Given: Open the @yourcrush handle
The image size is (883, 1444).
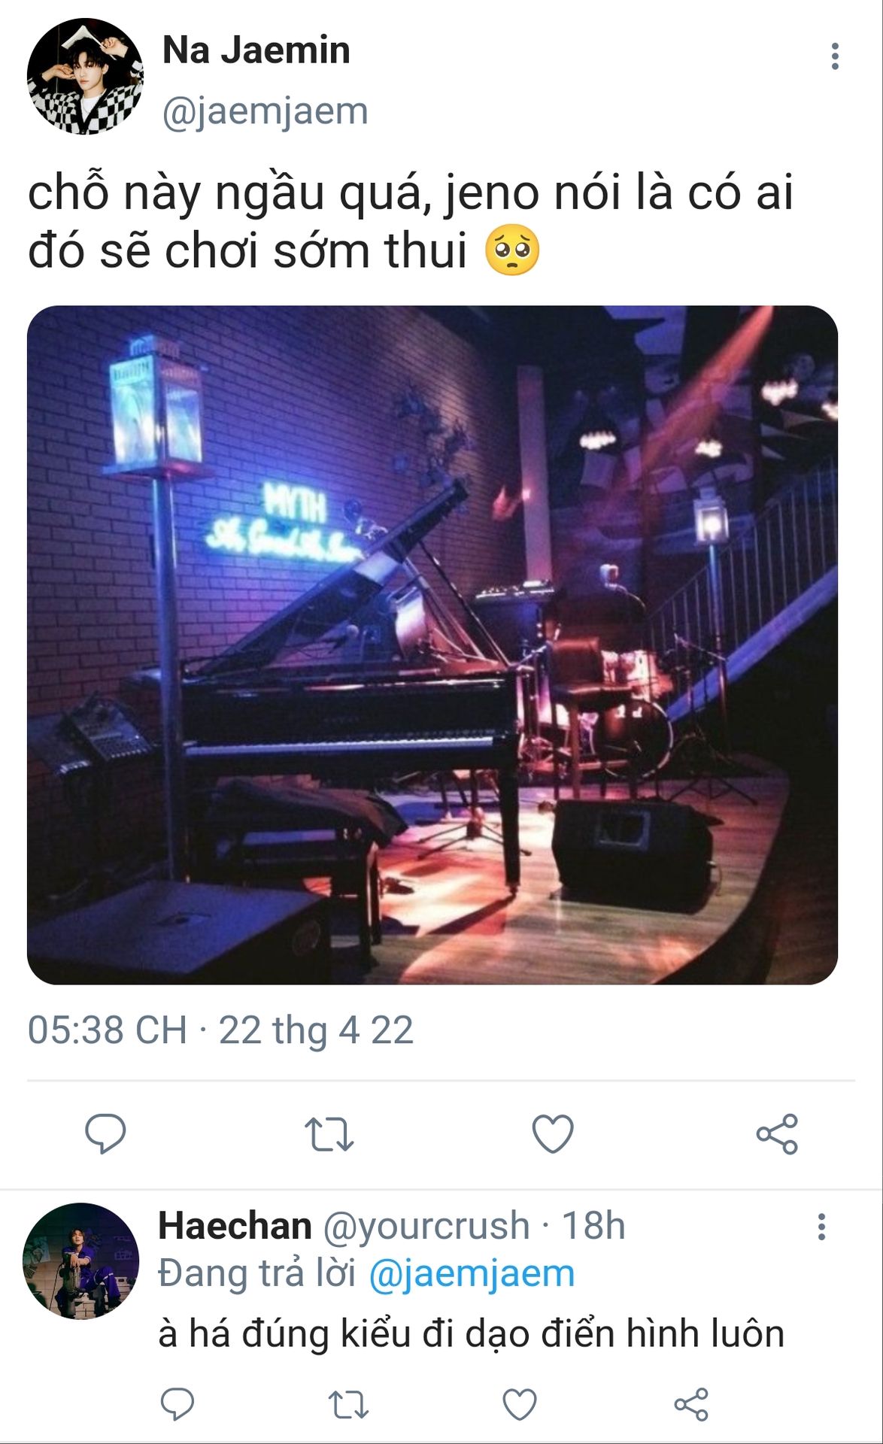Looking at the screenshot, I should (426, 1227).
